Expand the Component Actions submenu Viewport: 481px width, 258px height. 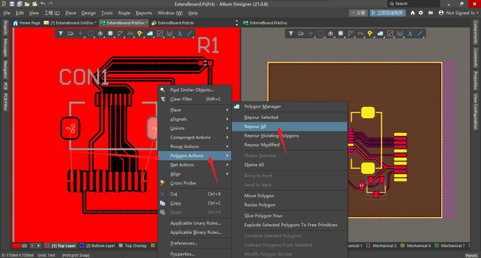195,137
